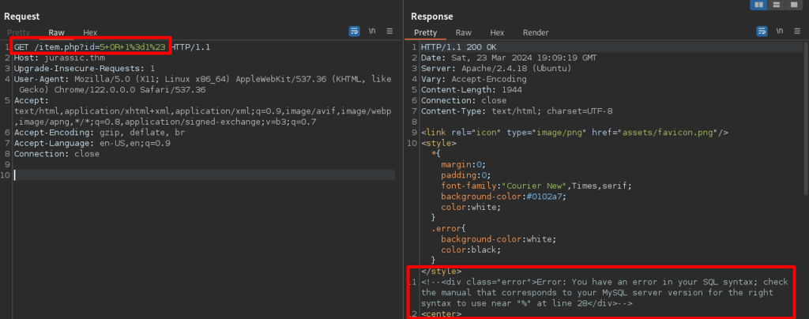Screen dimensions: 809x319
Task: Show non-printable characters (\n) in Response panel
Action: (x=781, y=32)
